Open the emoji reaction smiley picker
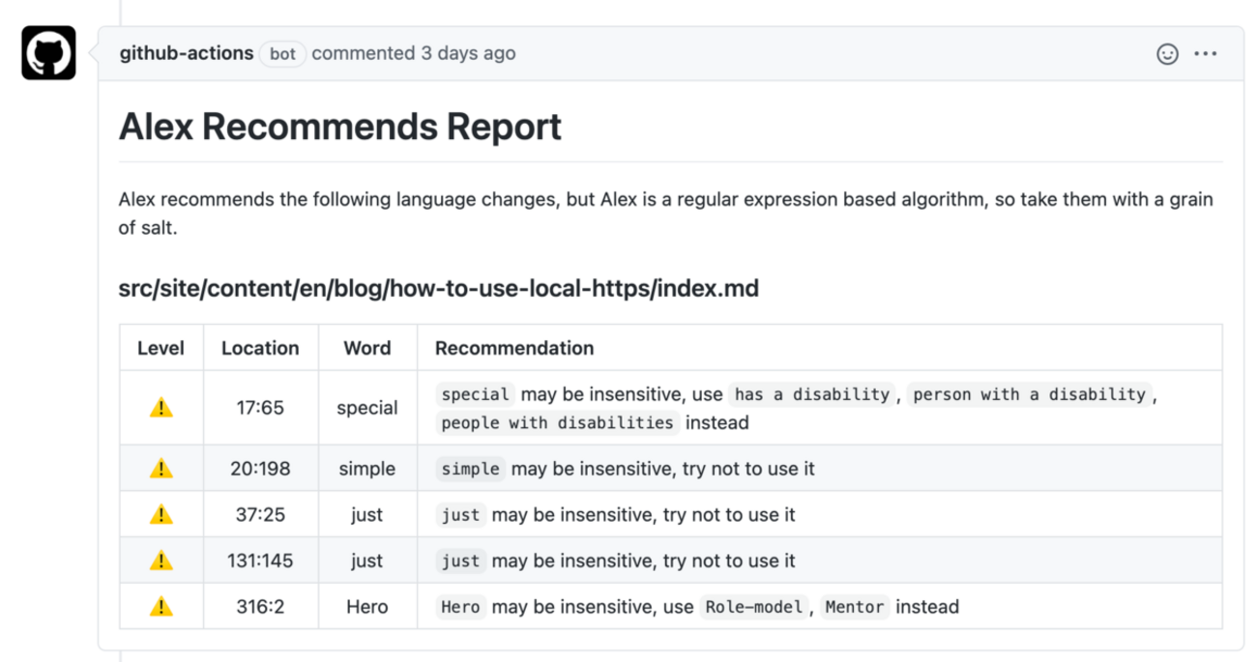The image size is (1257, 662). click(x=1167, y=54)
